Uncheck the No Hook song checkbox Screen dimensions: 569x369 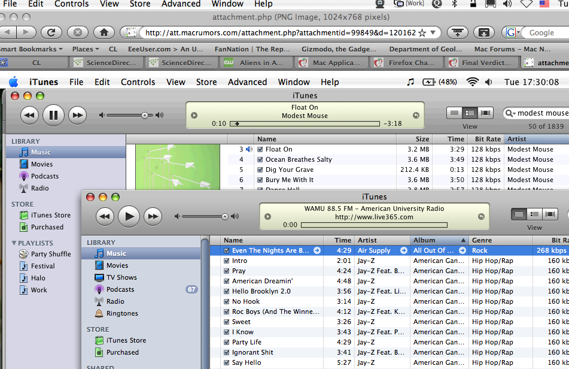(226, 301)
